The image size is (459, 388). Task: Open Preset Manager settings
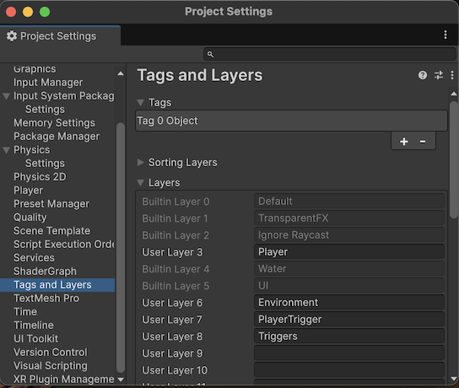pyautogui.click(x=51, y=203)
